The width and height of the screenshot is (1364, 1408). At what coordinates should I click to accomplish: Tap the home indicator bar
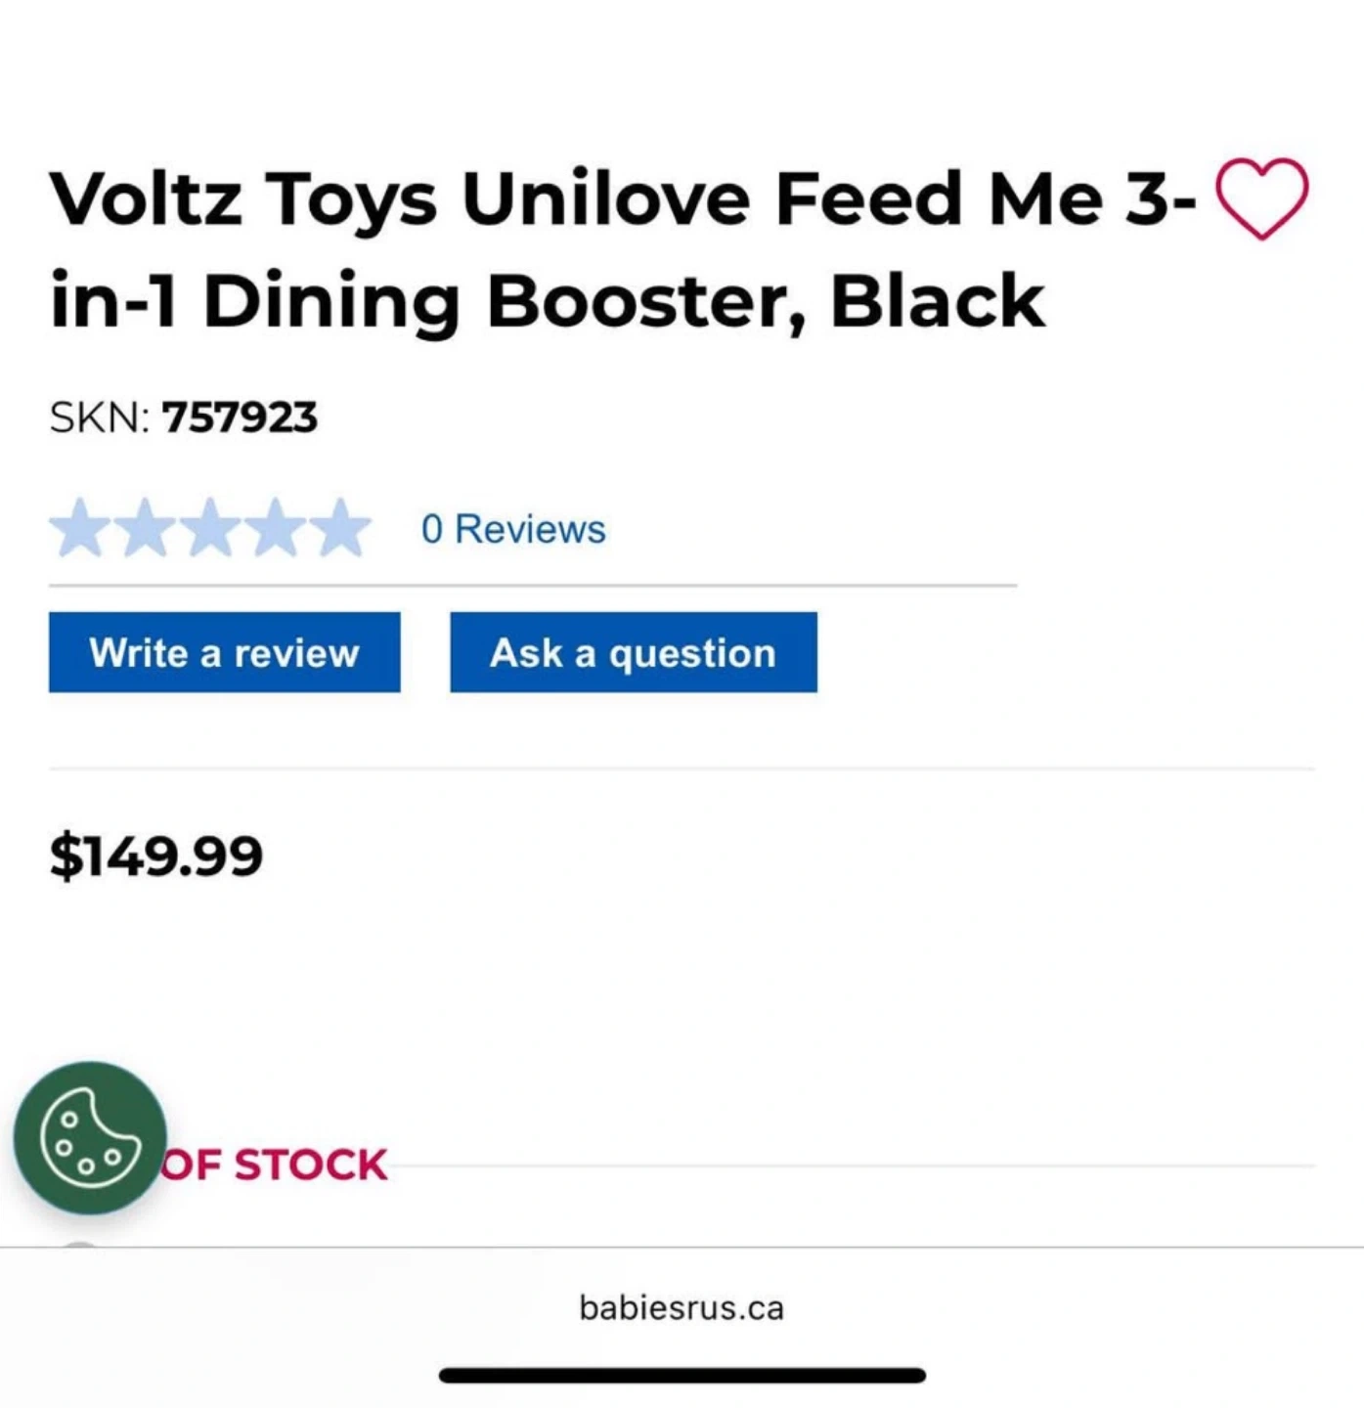tap(682, 1376)
